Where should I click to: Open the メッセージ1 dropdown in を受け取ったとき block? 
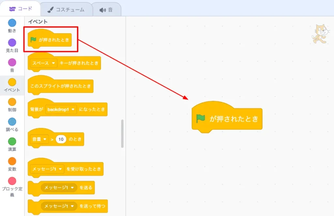[x=47, y=169]
